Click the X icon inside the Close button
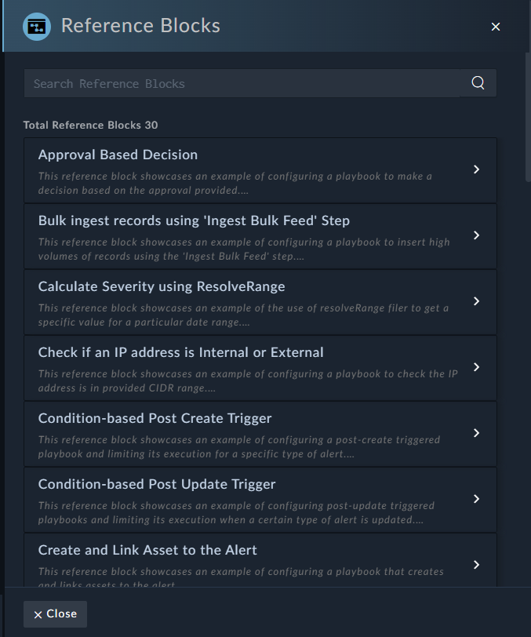 pos(39,614)
